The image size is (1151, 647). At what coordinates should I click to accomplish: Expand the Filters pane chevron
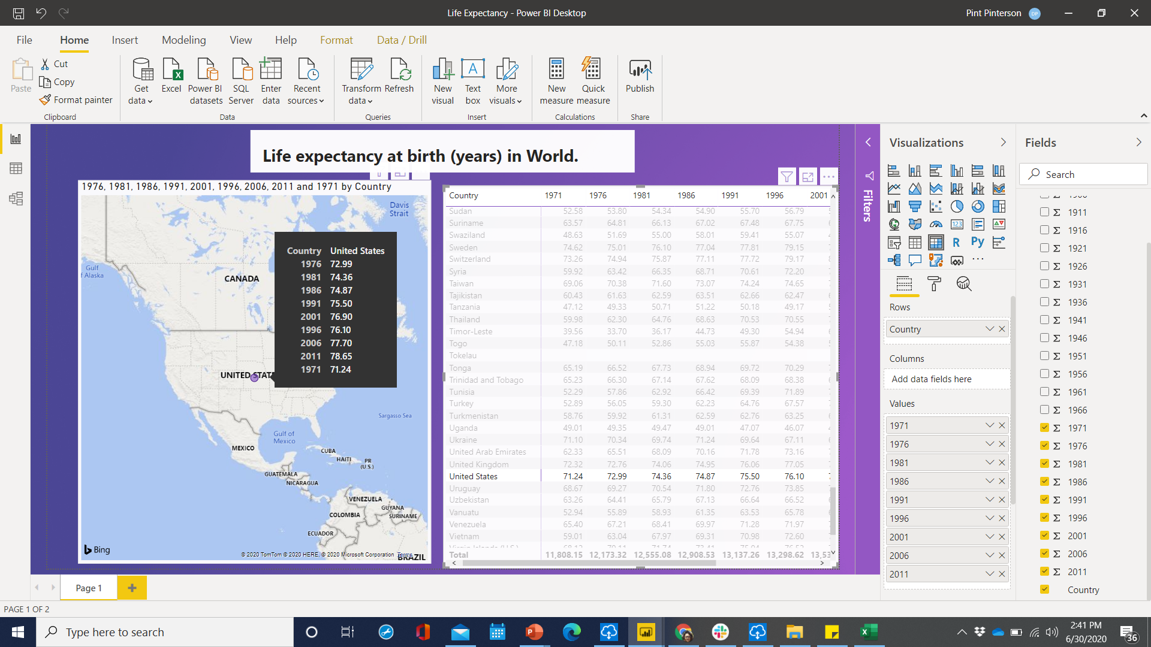tap(867, 143)
